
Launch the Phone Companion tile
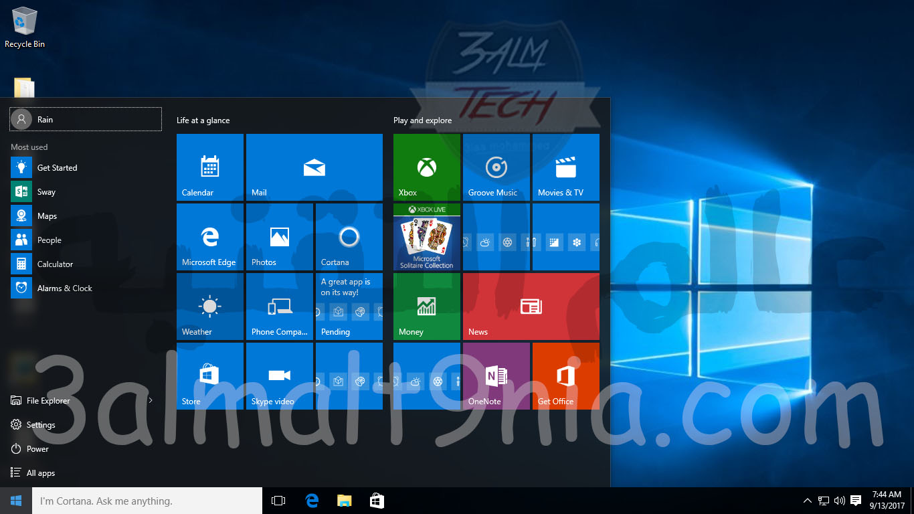click(x=280, y=307)
